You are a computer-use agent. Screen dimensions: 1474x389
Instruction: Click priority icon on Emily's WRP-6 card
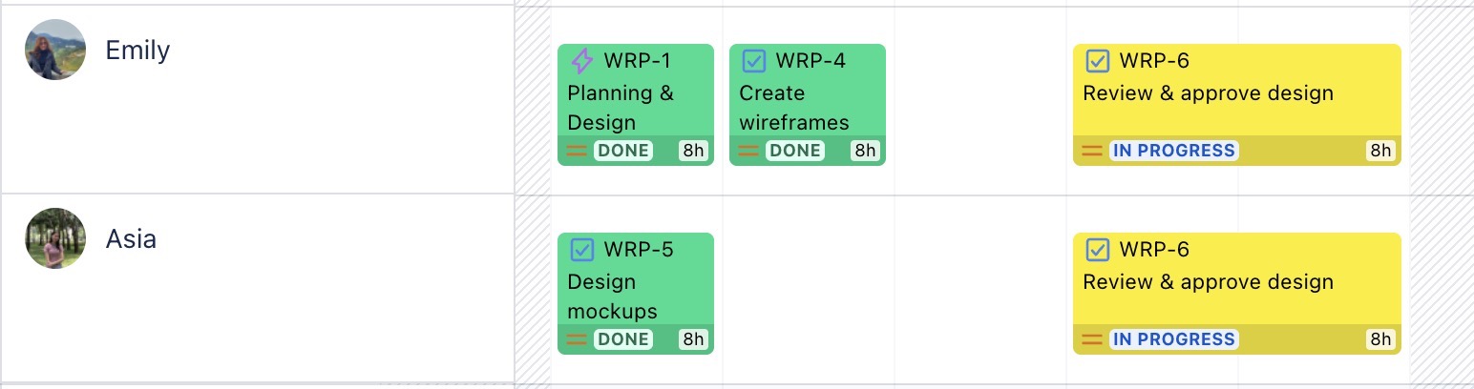pyautogui.click(x=1092, y=151)
